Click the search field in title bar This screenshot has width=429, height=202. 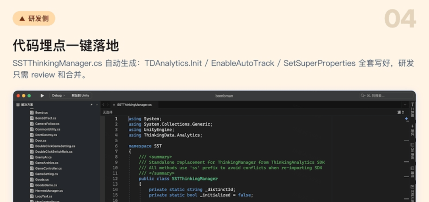pyautogui.click(x=386, y=95)
